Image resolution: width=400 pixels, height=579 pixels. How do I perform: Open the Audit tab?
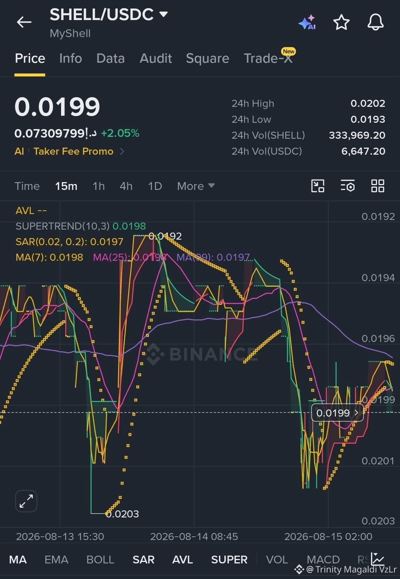point(156,58)
